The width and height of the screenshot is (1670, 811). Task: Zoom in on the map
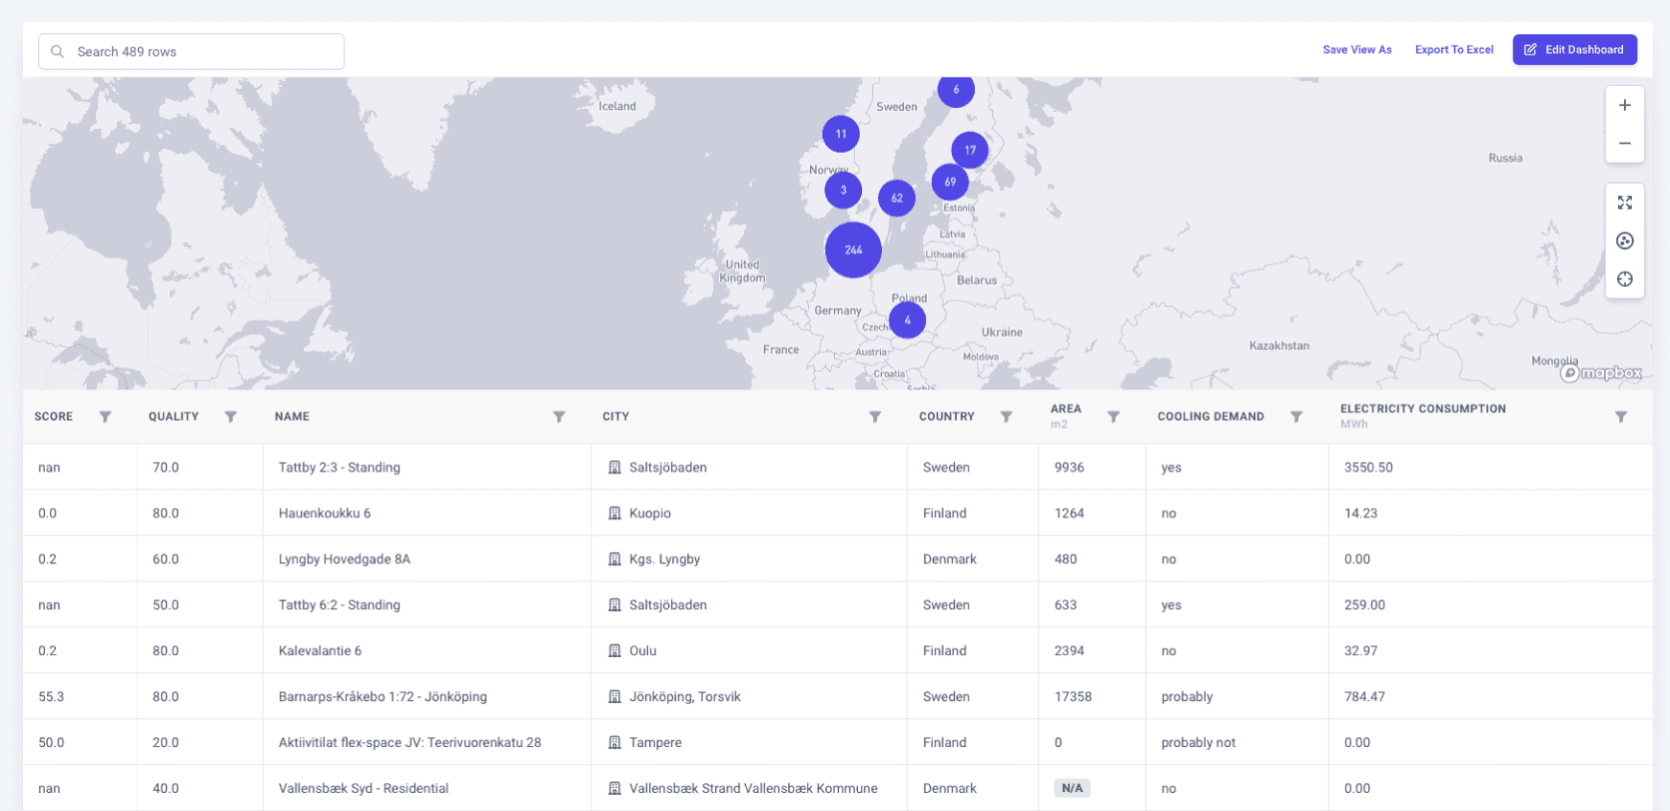1624,105
